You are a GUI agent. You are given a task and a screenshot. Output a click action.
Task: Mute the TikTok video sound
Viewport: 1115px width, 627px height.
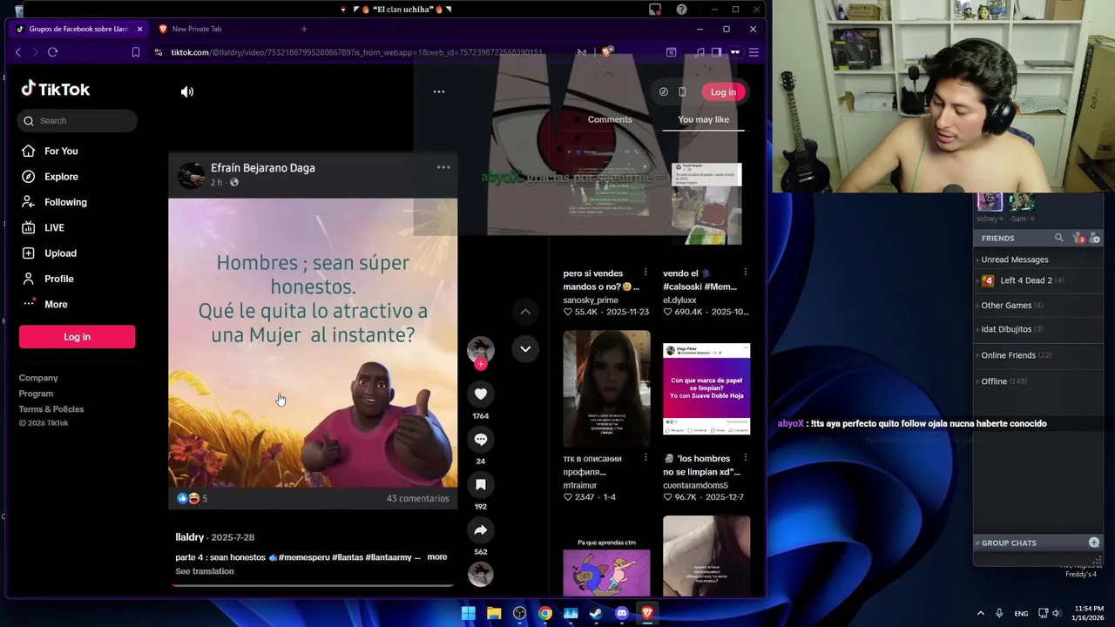187,91
